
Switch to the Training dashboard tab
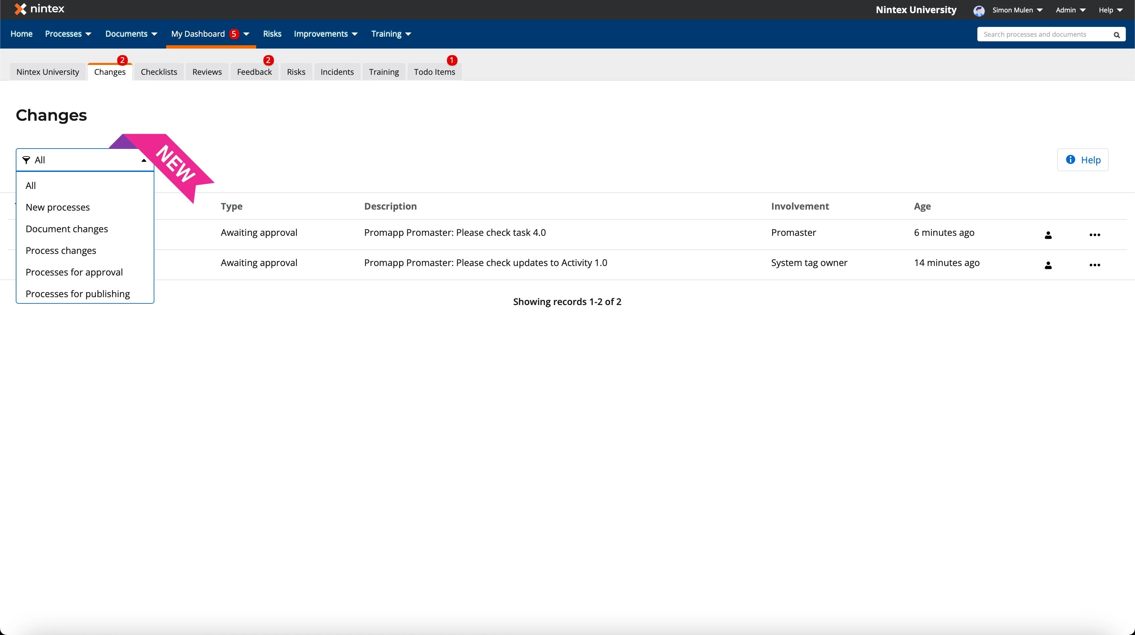384,72
